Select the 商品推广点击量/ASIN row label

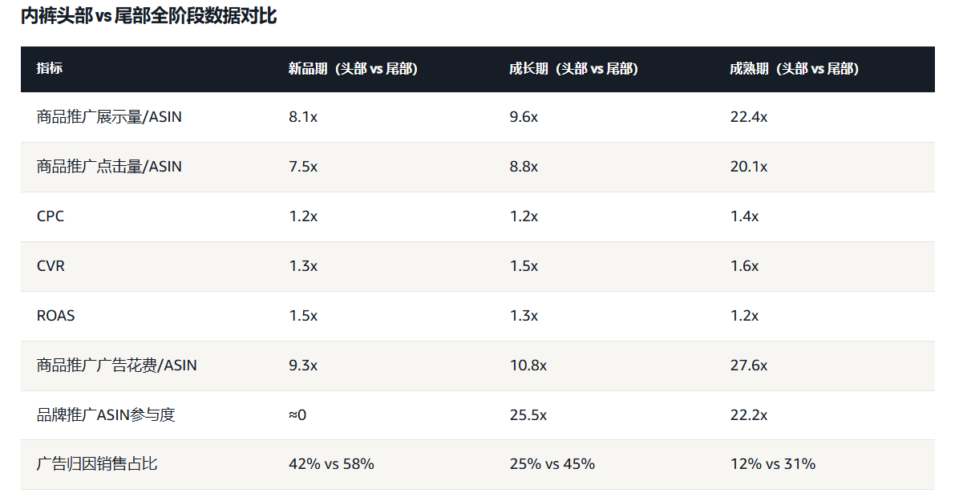(109, 167)
